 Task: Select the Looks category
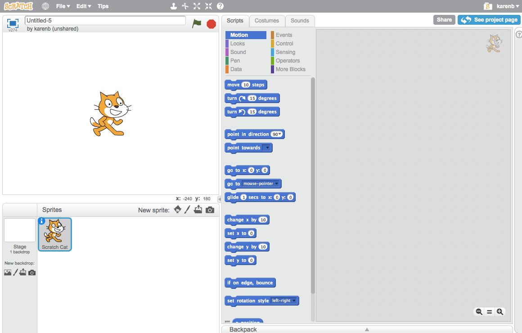pos(237,44)
